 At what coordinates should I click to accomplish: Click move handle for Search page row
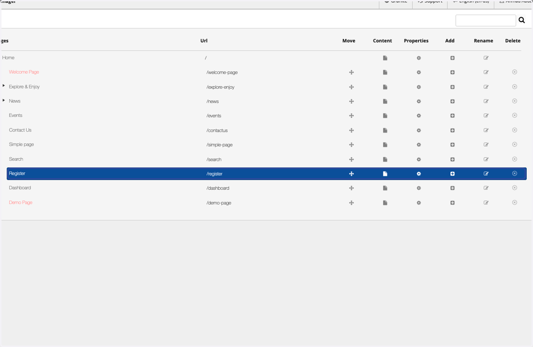(x=351, y=159)
